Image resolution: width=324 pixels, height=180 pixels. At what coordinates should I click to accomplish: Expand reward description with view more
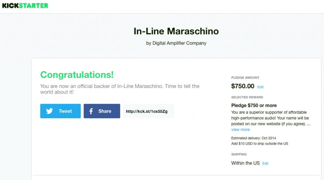click(x=240, y=130)
